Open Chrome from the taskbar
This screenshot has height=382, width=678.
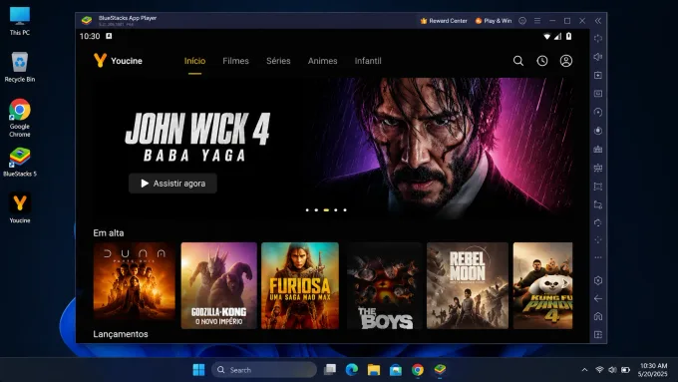click(x=418, y=370)
